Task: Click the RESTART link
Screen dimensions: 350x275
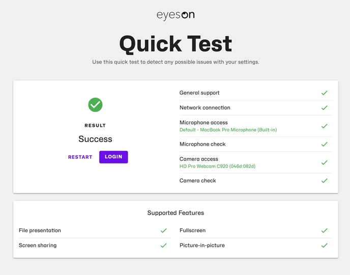Action: coord(80,157)
